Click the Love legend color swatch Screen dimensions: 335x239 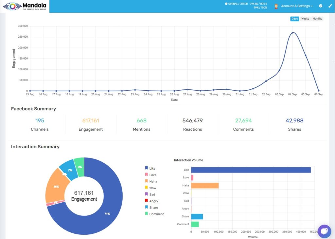(147, 175)
